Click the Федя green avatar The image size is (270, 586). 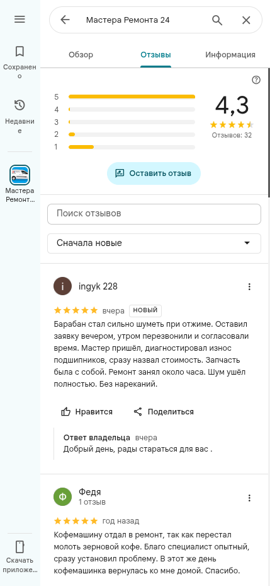click(x=63, y=496)
